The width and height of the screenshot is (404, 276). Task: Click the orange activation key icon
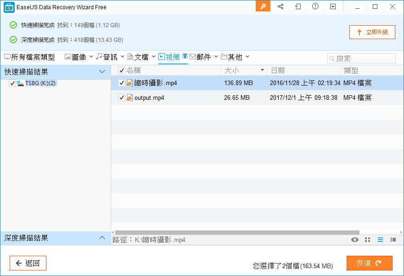[x=263, y=7]
